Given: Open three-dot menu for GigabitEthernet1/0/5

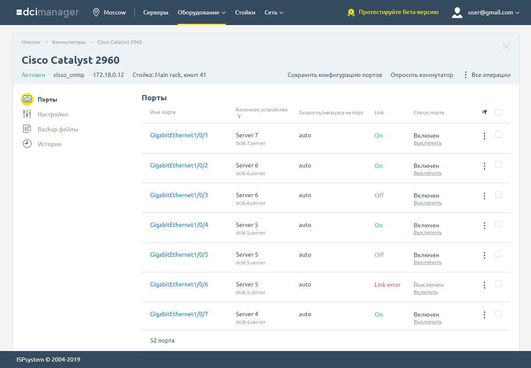Looking at the screenshot, I should click(x=484, y=255).
